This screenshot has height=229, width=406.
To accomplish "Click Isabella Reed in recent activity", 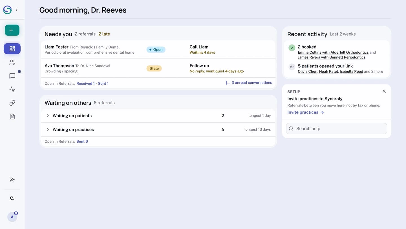I will [351, 71].
